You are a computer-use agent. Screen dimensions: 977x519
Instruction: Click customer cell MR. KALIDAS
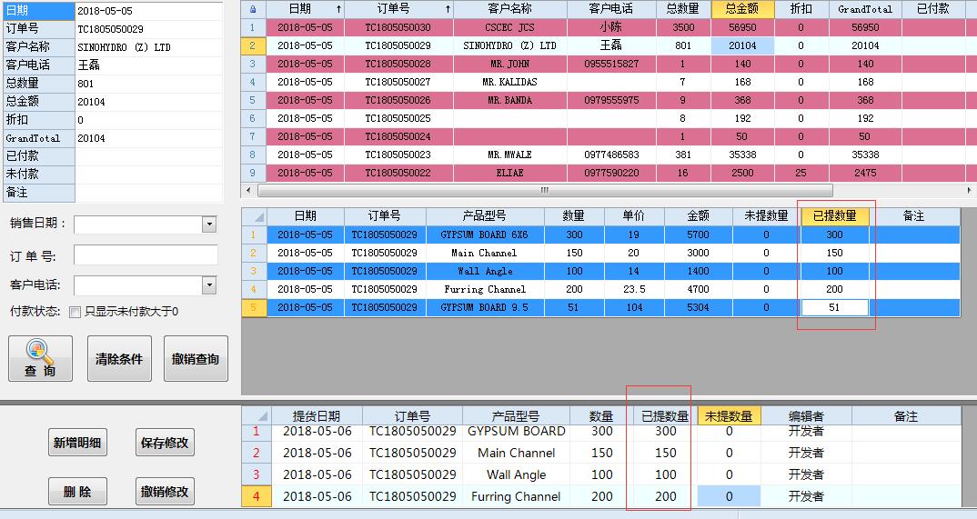tap(509, 82)
